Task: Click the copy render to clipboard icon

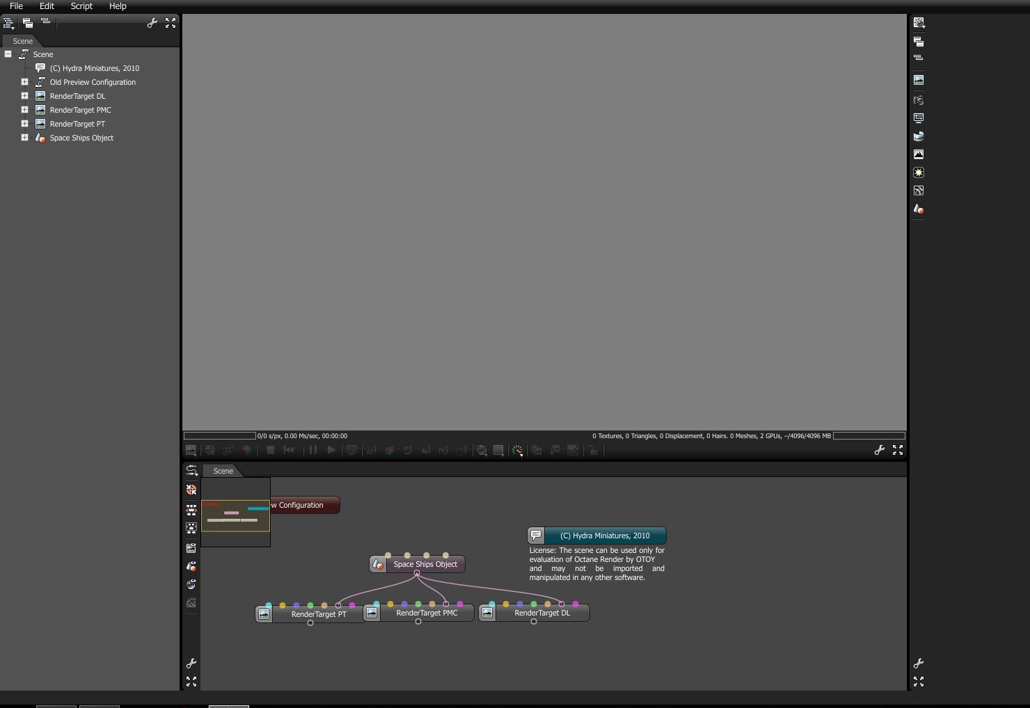Action: point(537,451)
